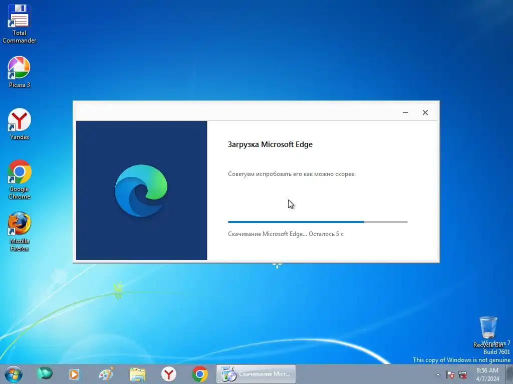This screenshot has width=513, height=384.
Task: Open Yandex browser desktop icon
Action: click(20, 124)
